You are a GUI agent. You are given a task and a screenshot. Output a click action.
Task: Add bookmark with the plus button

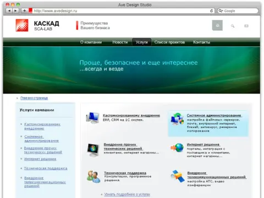coord(24,11)
